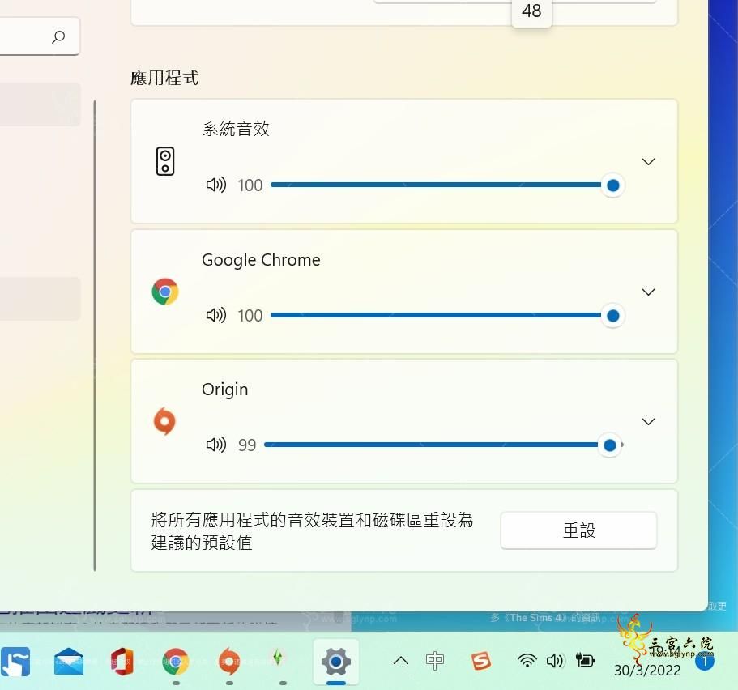The height and width of the screenshot is (690, 738).
Task: Switch the 中 input method indicator
Action: click(x=434, y=661)
